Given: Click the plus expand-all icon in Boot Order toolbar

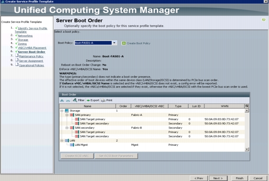Looking at the screenshot, I should click(62, 100).
